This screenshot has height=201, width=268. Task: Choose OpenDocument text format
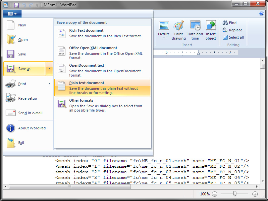tap(102, 70)
